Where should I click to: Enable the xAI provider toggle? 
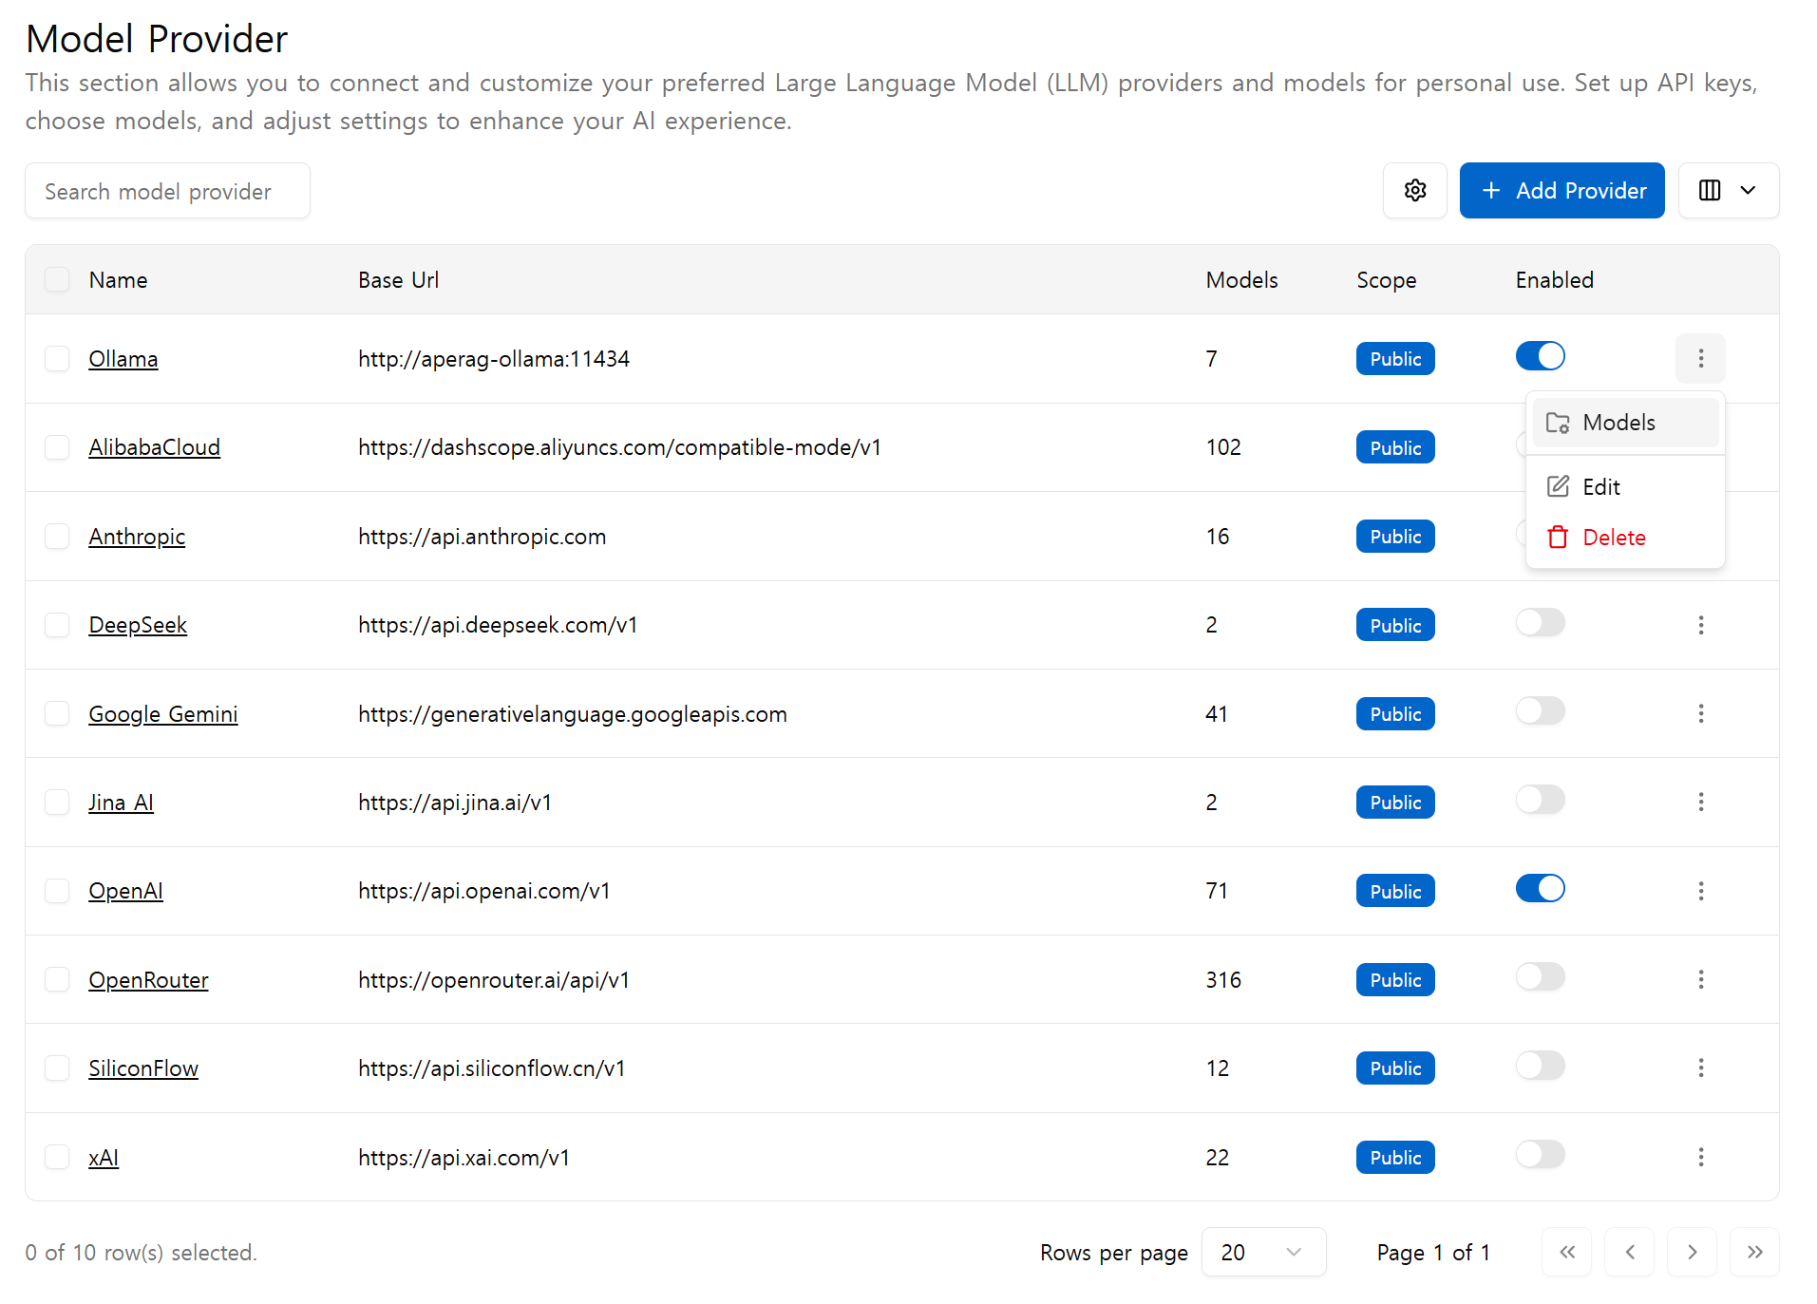(1540, 1155)
